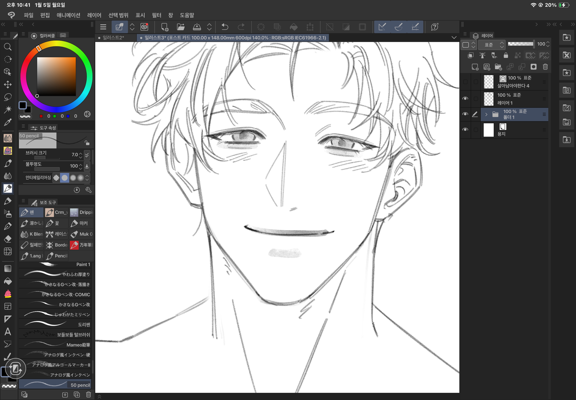Show the 살아남아야한다 4 layer
The image size is (576, 400).
pyautogui.click(x=465, y=82)
